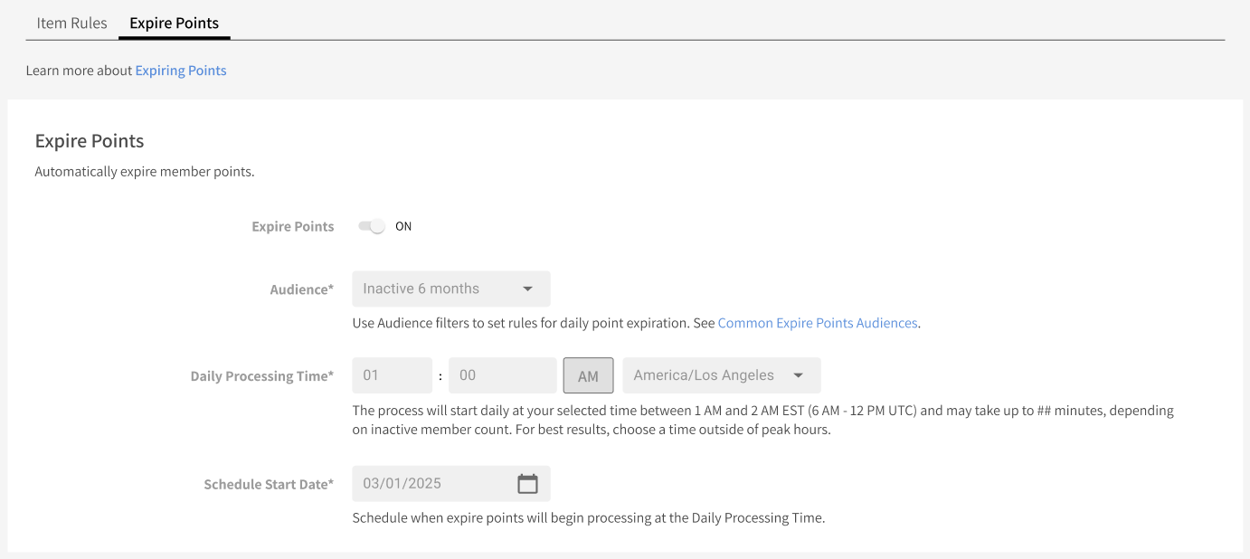Open the calendar date picker icon
Screen dimensions: 1250x559
click(x=527, y=484)
